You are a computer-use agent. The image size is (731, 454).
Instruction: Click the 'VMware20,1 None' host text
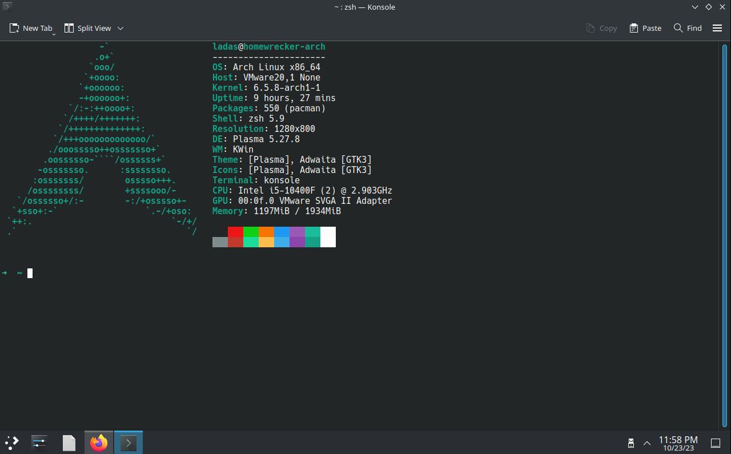click(x=282, y=78)
